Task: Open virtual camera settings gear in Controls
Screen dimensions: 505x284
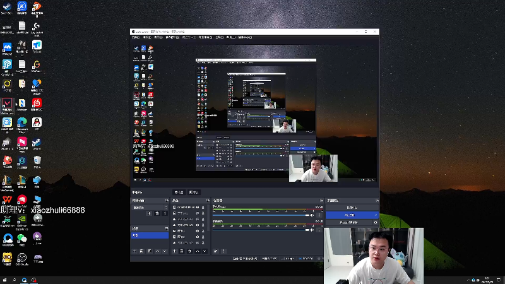Action: [376, 223]
